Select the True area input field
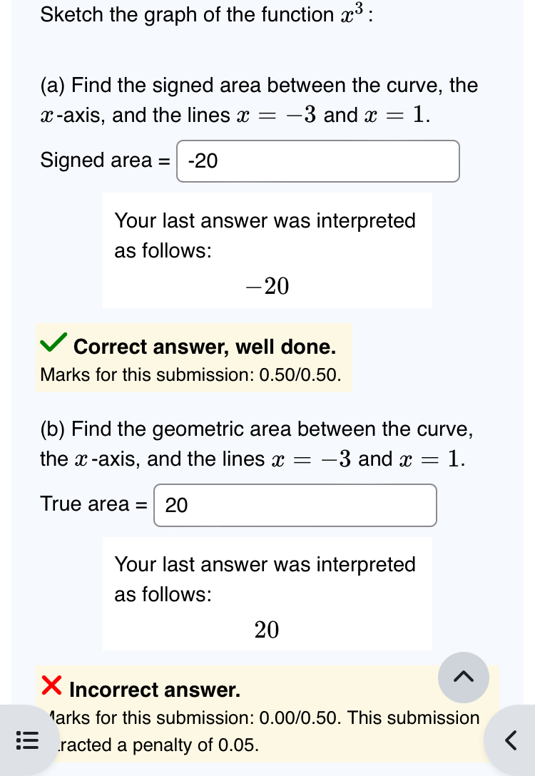The width and height of the screenshot is (535, 776). [x=295, y=505]
